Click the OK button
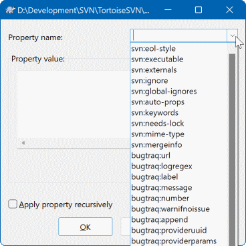Viewport: 246px width, 246px height. [86, 227]
